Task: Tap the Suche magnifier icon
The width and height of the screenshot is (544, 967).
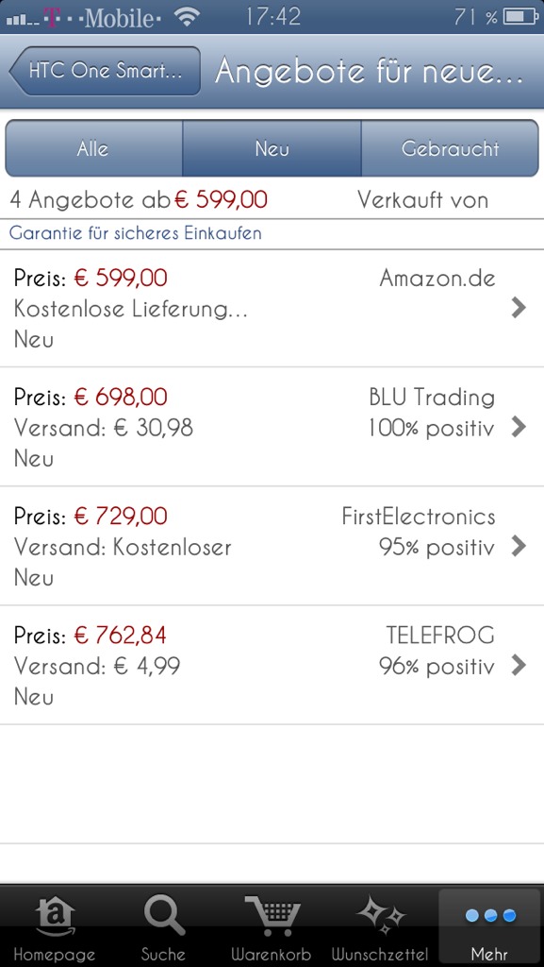Action: tap(164, 916)
